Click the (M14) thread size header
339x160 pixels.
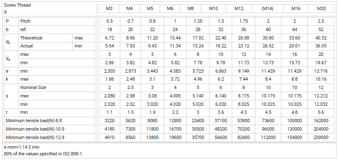(x=267, y=9)
